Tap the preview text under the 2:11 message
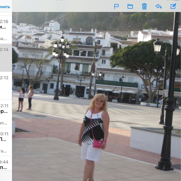The height and width of the screenshot is (181, 181). tap(4, 123)
